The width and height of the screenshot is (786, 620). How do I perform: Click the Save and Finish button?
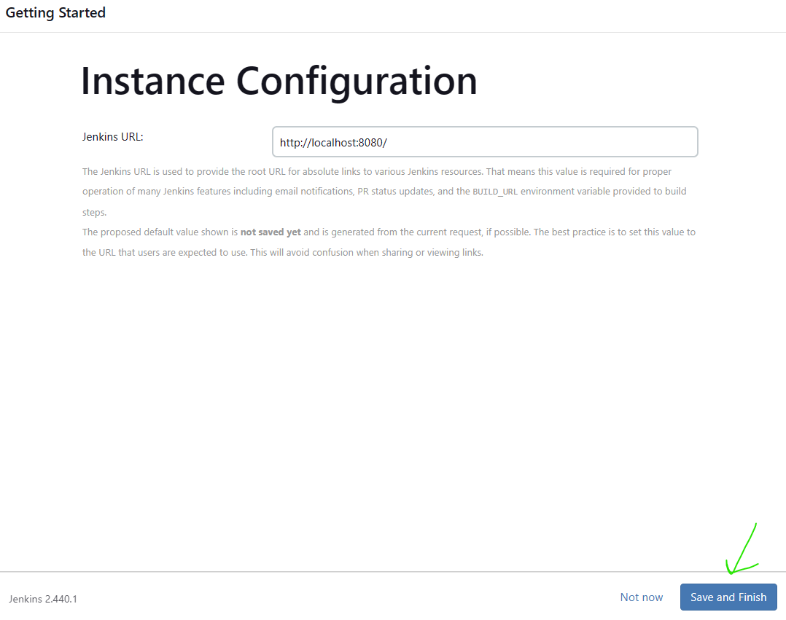pos(728,597)
